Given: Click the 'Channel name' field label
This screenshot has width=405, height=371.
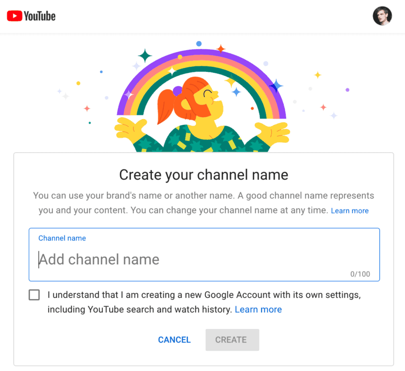Looking at the screenshot, I should (62, 238).
